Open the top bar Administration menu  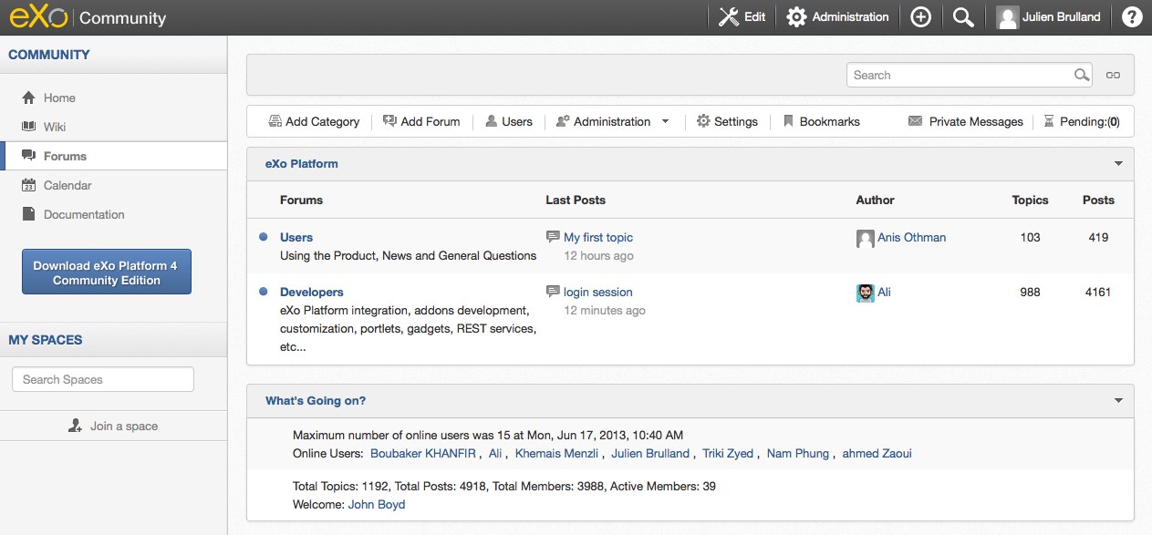(850, 17)
